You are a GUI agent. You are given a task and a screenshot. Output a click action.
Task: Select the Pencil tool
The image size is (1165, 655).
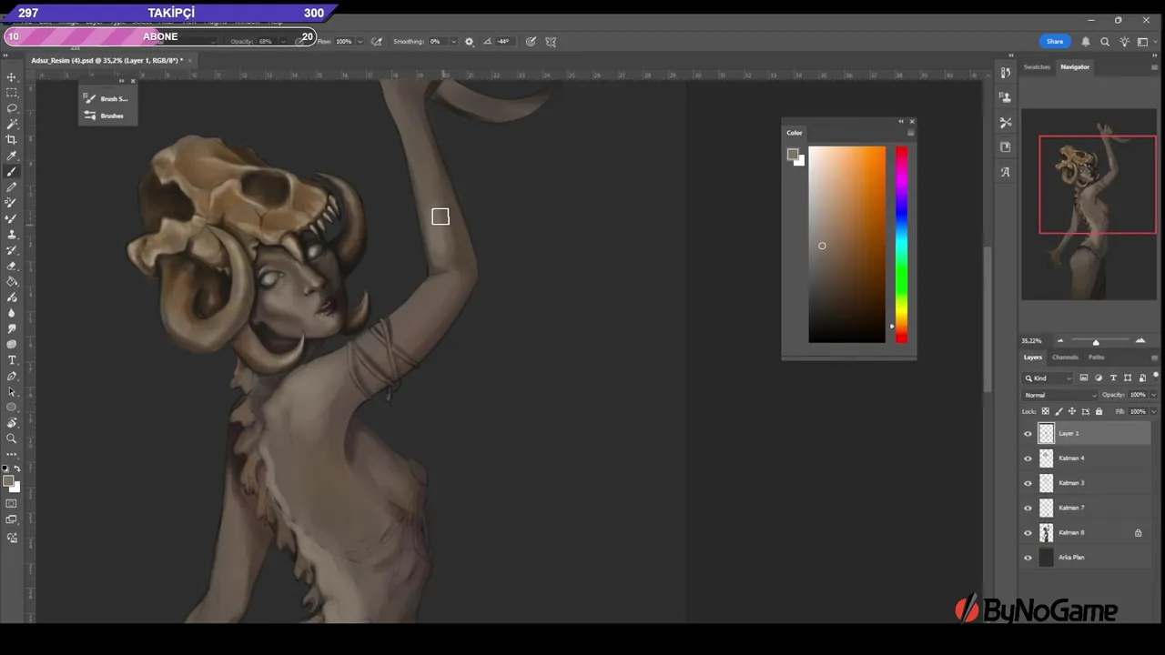12,186
